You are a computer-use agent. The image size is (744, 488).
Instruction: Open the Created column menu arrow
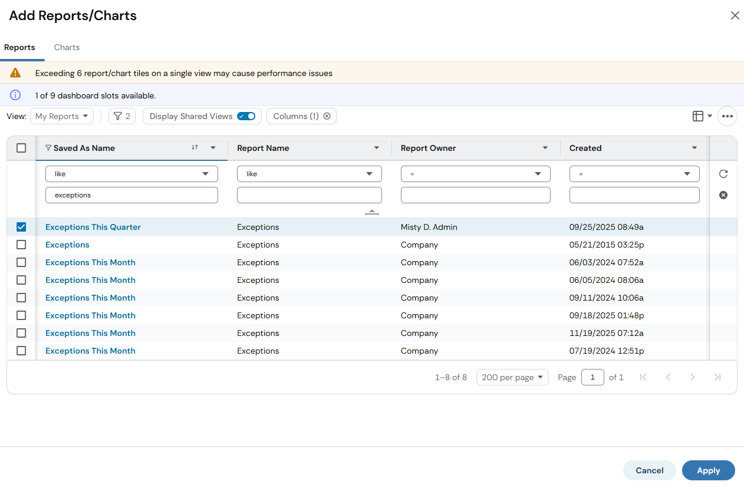click(x=694, y=148)
